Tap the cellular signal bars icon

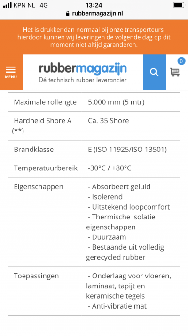(8, 5)
